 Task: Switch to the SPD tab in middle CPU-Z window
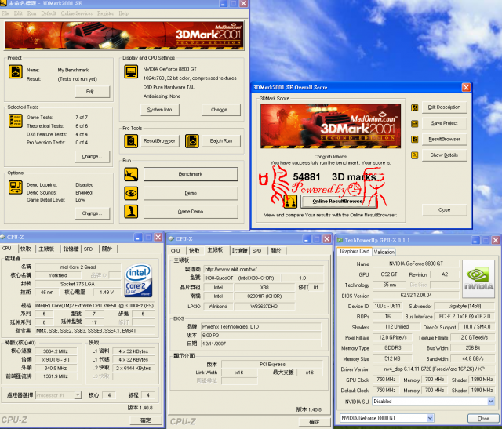[x=256, y=251]
